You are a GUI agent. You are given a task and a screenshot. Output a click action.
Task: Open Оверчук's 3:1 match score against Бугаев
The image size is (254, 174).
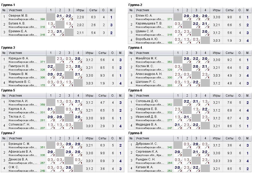click(60, 17)
